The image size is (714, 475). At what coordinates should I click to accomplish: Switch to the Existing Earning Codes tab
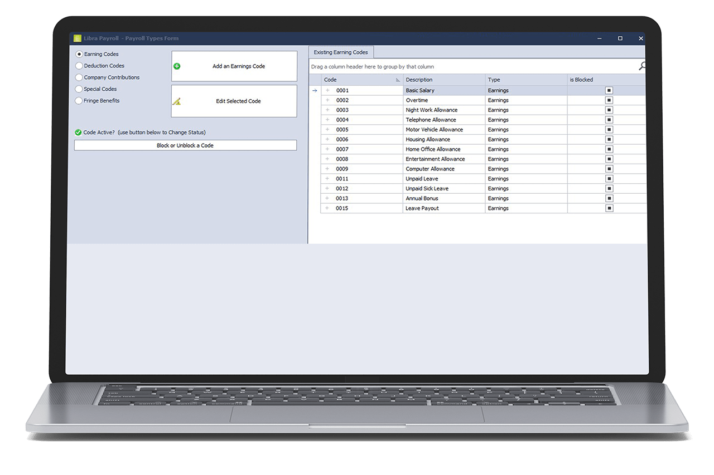click(341, 52)
